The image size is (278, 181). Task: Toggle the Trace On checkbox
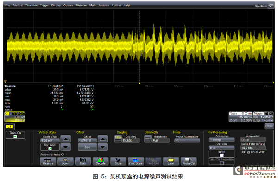[15, 136]
